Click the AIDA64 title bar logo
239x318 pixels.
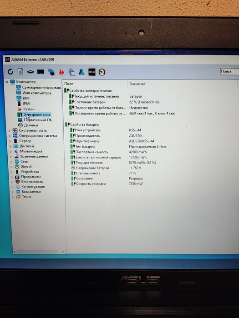click(8, 60)
